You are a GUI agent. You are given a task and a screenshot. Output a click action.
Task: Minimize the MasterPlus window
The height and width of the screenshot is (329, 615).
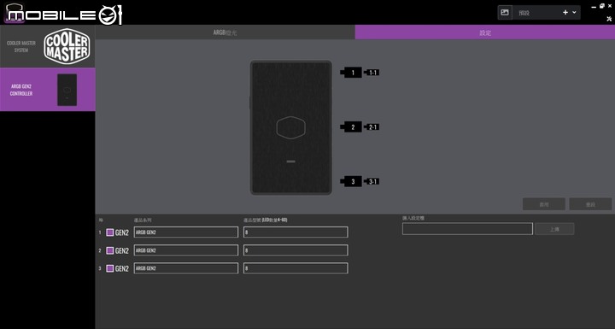coord(594,7)
